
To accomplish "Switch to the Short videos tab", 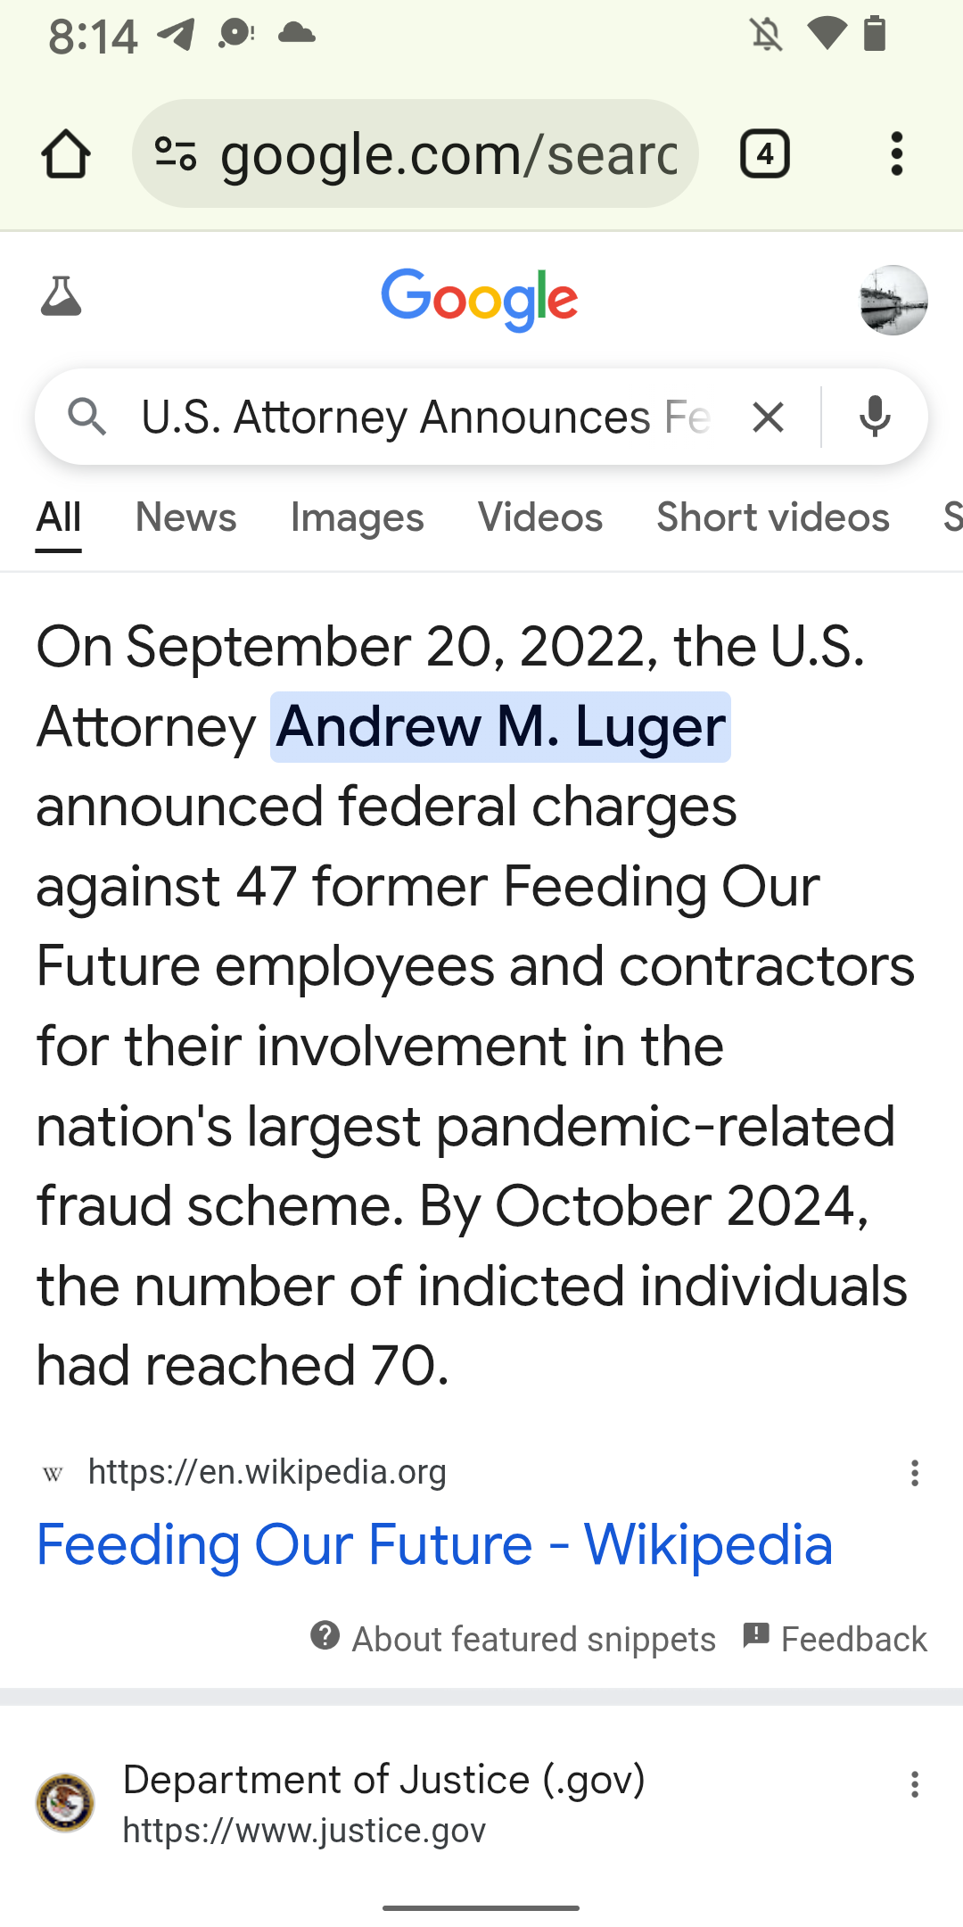I will pos(773,517).
